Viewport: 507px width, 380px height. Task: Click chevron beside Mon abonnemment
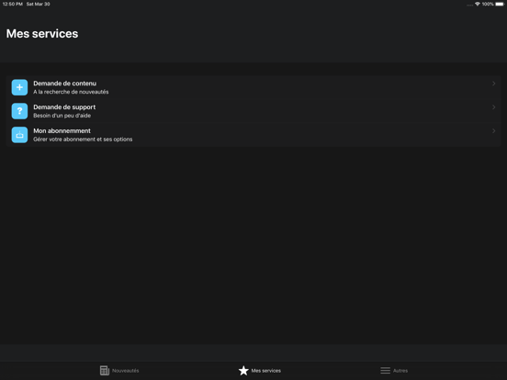click(494, 131)
